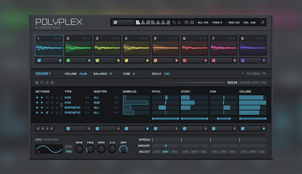Select VEL as the pitch modulation source
Image resolution: width=302 pixels, height=174 pixels.
175,152
